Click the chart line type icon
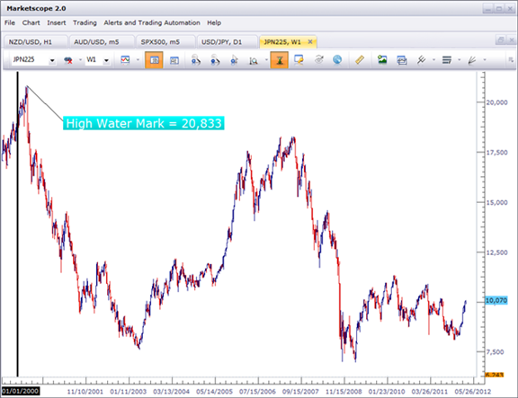 [125, 60]
